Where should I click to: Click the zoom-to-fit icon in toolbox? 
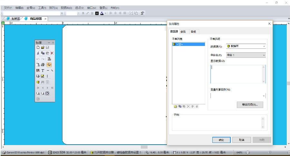click(47, 93)
